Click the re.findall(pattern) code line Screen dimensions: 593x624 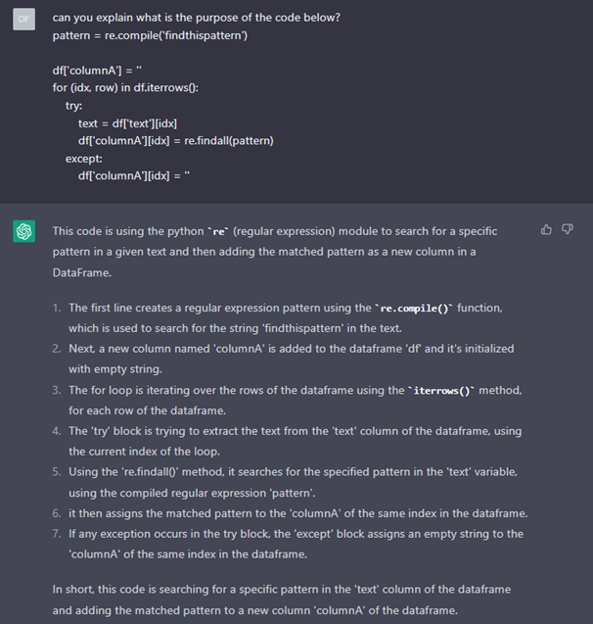click(176, 141)
